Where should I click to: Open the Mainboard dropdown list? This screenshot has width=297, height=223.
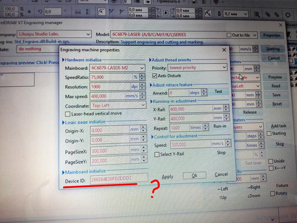pos(142,68)
